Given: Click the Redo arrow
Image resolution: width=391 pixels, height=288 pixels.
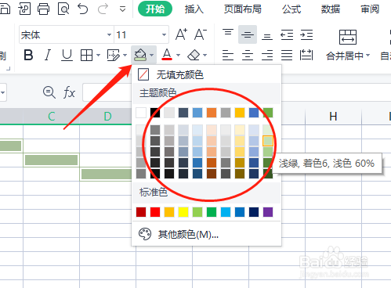Looking at the screenshot, I should pyautogui.click(x=103, y=9).
